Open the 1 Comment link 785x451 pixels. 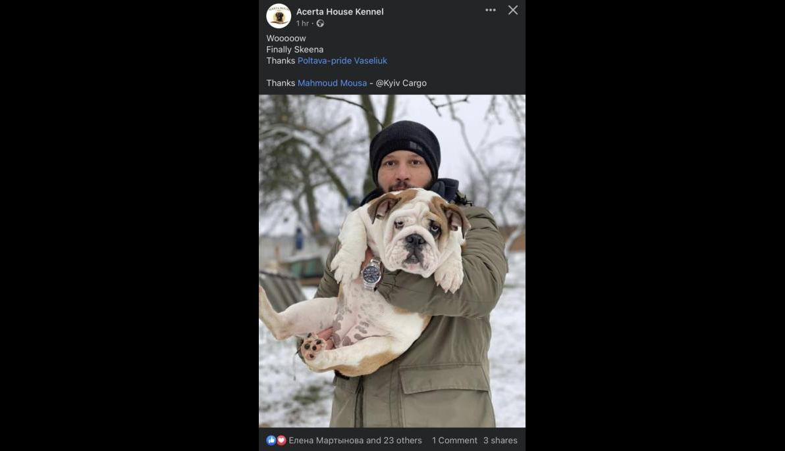(x=454, y=440)
